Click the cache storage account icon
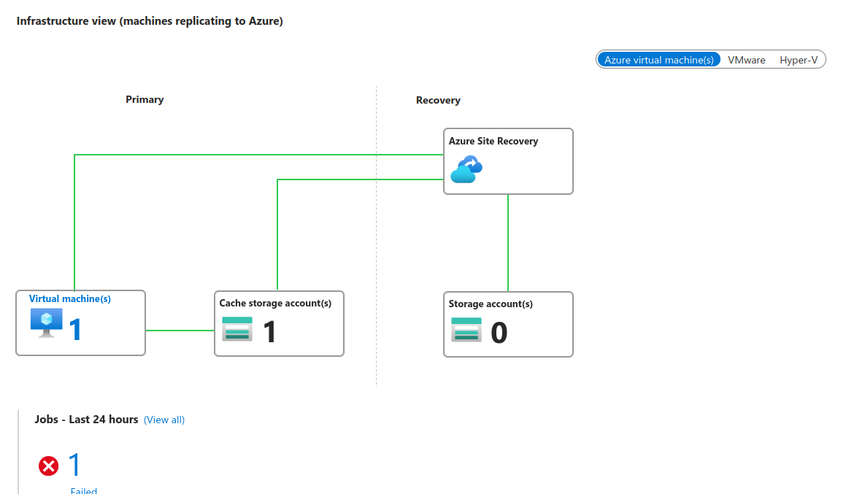 pos(237,329)
